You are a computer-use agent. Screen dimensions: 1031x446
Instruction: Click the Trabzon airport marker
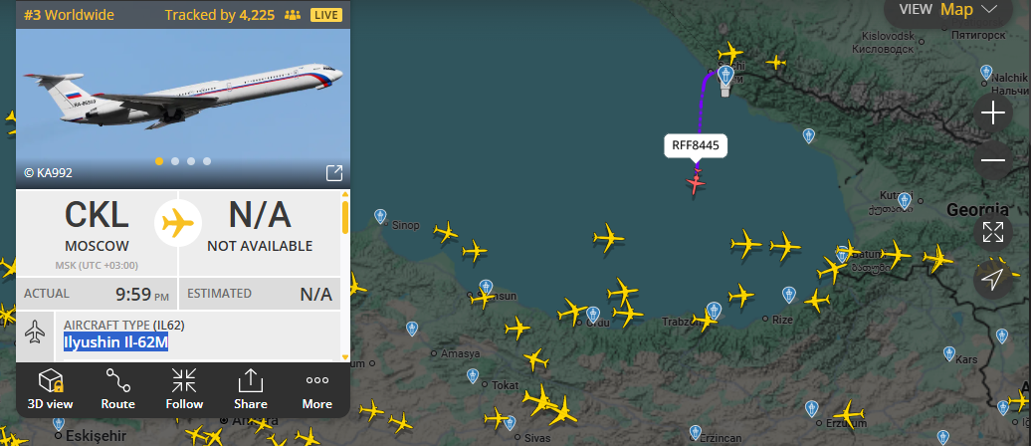click(x=715, y=311)
